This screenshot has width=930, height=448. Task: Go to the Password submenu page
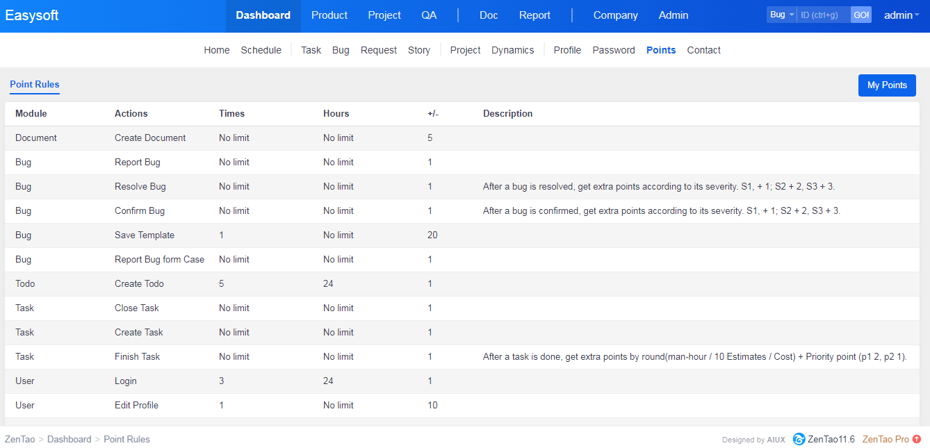pyautogui.click(x=613, y=50)
